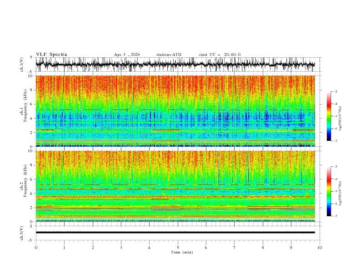Click the log(PSD) label beside ch.1 color bar
This screenshot has height=278, width=360.
click(341, 119)
